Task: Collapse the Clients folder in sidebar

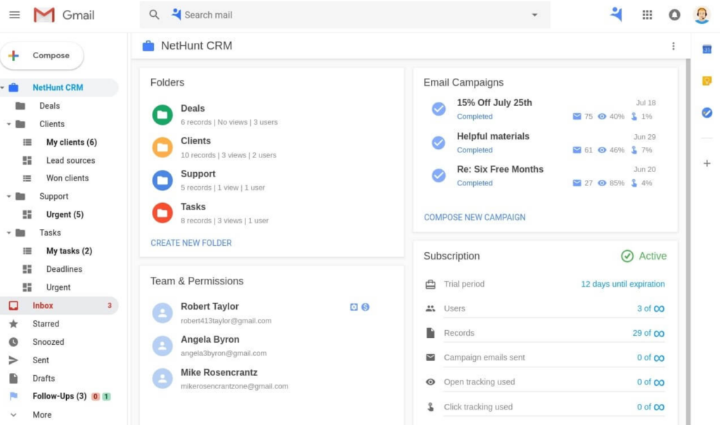Action: (8, 124)
